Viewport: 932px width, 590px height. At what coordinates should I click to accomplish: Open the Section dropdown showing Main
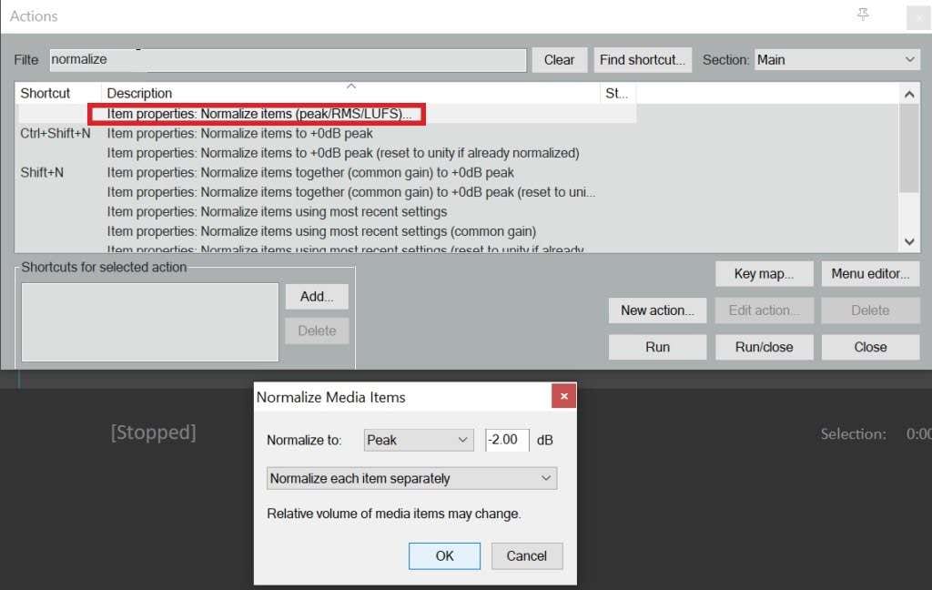(837, 59)
